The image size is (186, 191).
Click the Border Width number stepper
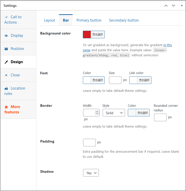(97, 113)
